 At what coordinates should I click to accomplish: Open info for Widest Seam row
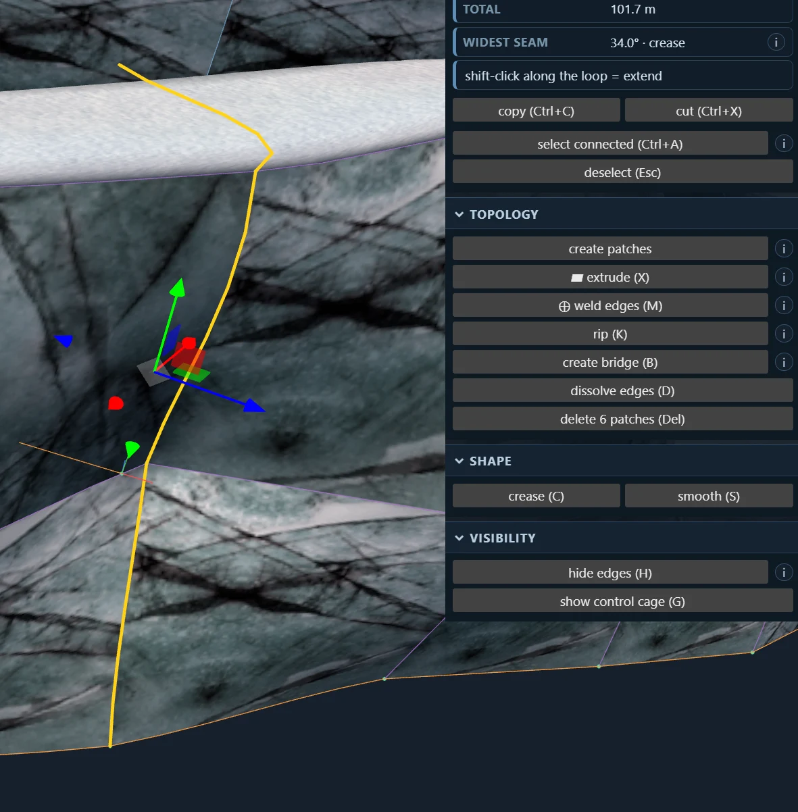[776, 42]
